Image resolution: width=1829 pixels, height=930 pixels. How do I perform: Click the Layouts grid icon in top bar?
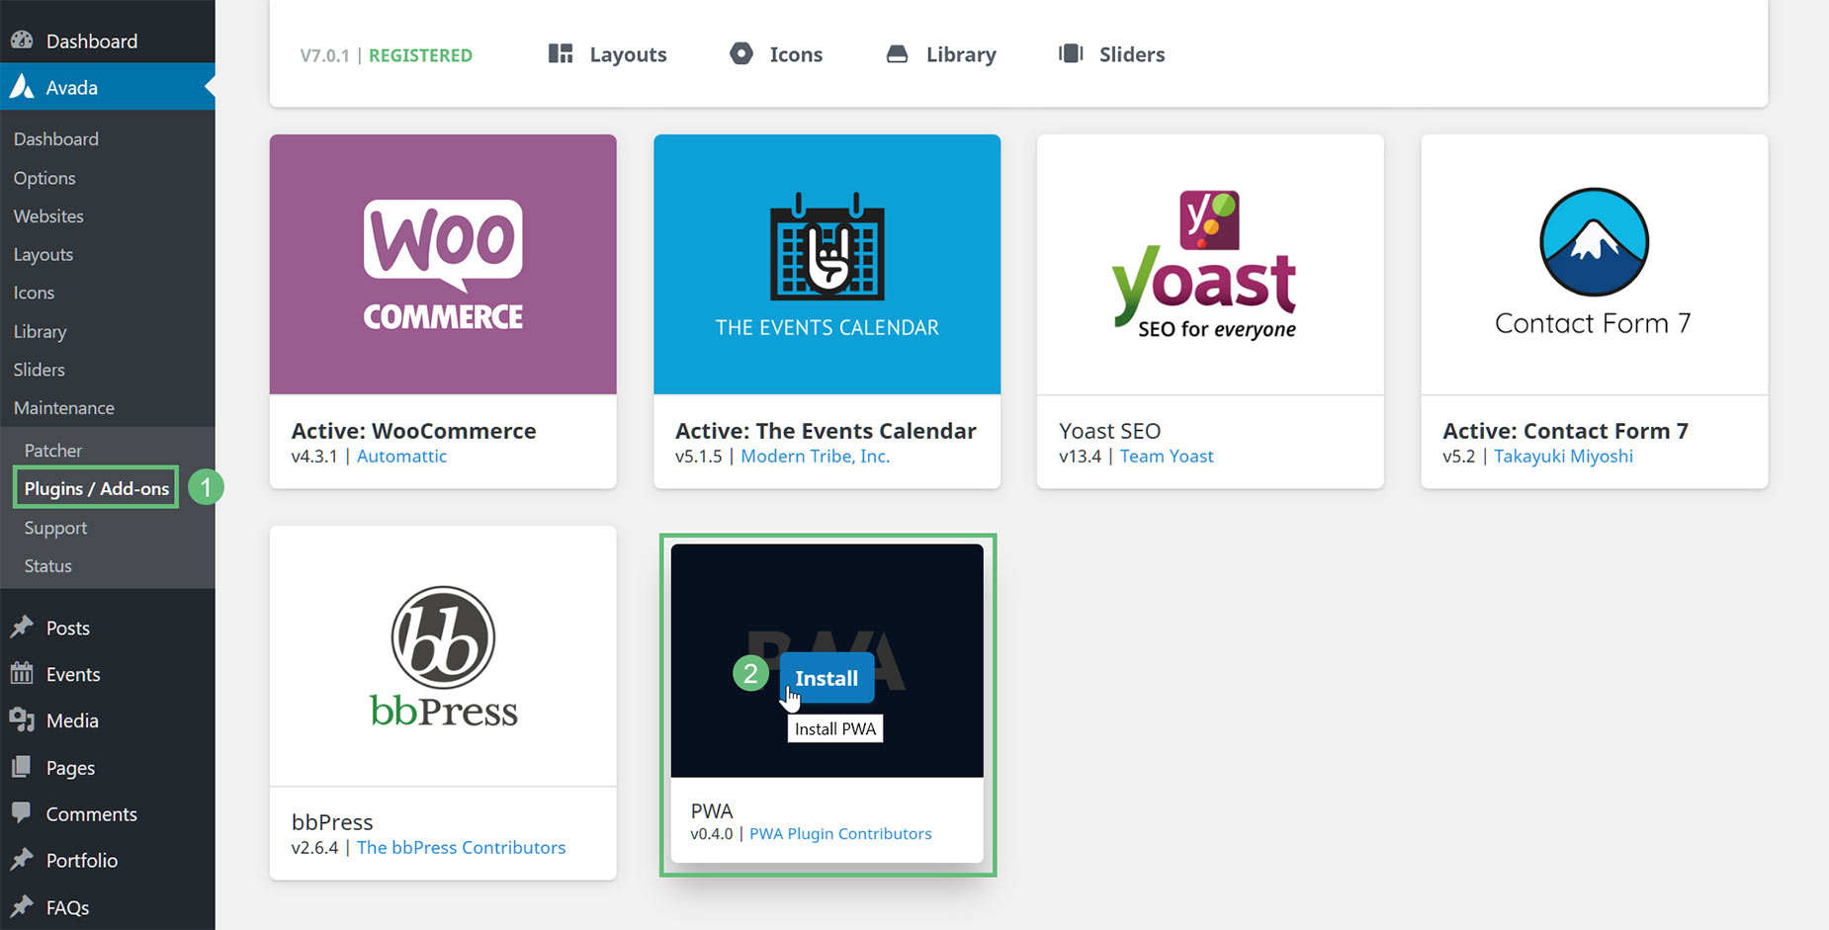(561, 54)
